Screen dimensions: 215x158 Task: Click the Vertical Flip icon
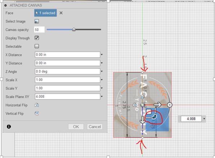[x=36, y=114]
